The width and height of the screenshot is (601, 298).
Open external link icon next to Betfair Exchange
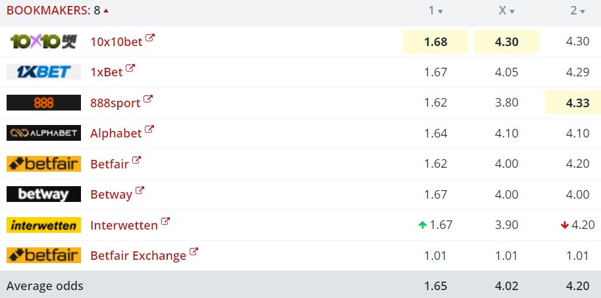pyautogui.click(x=194, y=252)
